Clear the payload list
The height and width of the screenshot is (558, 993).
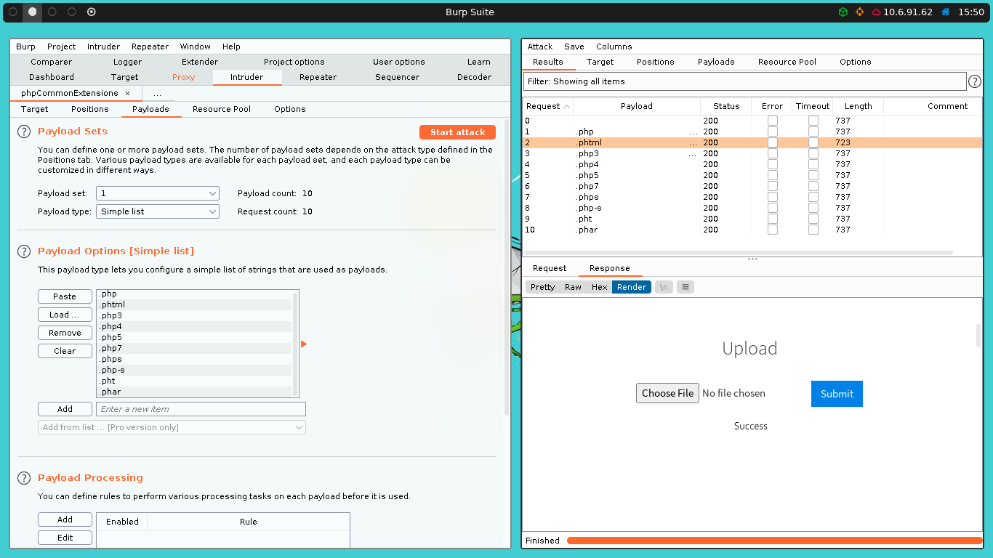pos(65,351)
